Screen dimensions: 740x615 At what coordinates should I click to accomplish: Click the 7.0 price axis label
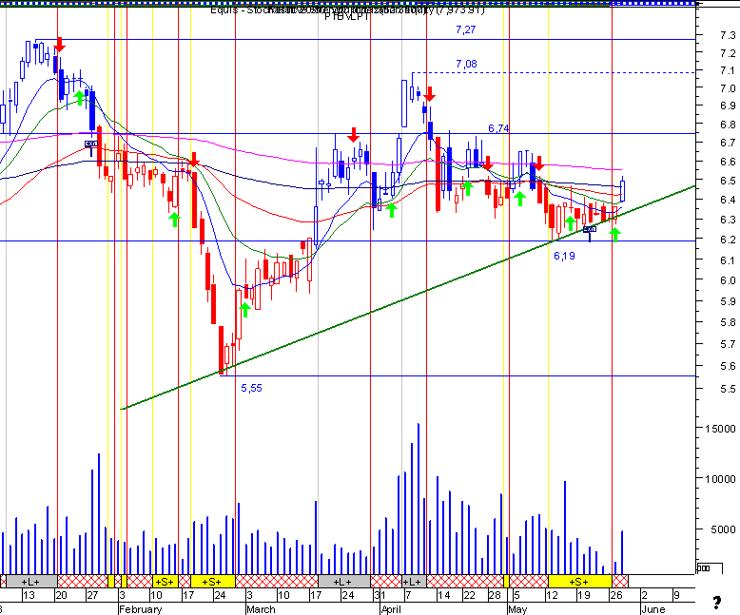click(728, 88)
